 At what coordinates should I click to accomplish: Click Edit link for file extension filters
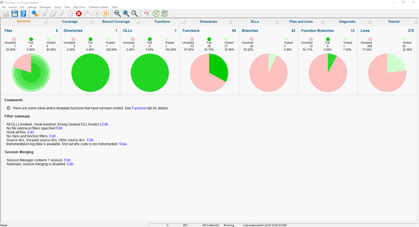click(x=60, y=128)
